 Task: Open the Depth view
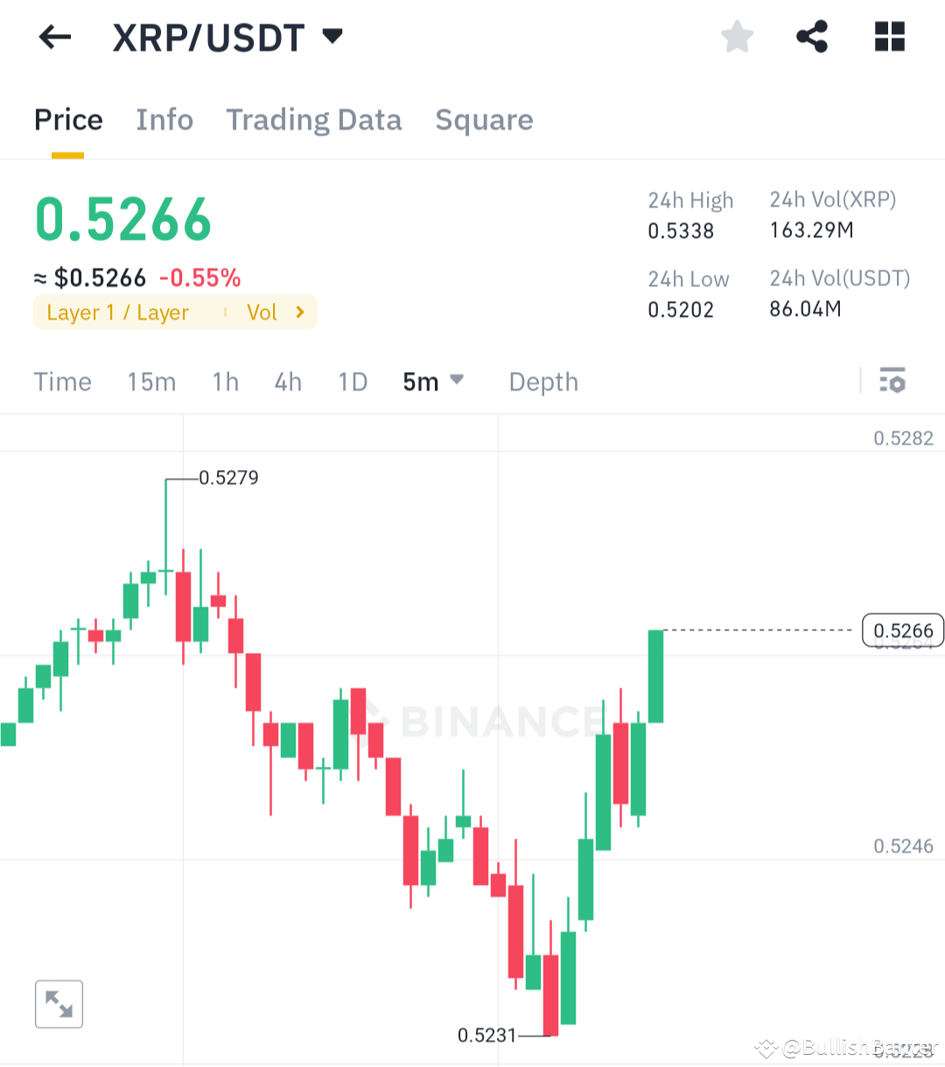[542, 382]
